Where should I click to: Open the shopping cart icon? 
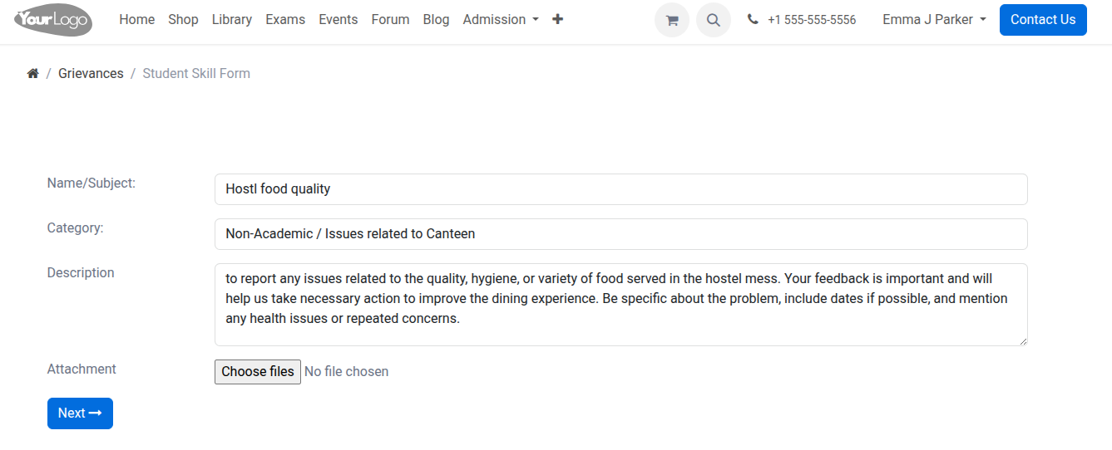click(672, 20)
